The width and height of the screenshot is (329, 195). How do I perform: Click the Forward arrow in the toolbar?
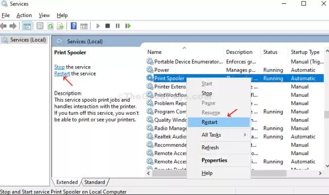pos(13,26)
